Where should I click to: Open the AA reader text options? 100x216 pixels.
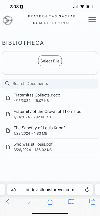point(14,190)
